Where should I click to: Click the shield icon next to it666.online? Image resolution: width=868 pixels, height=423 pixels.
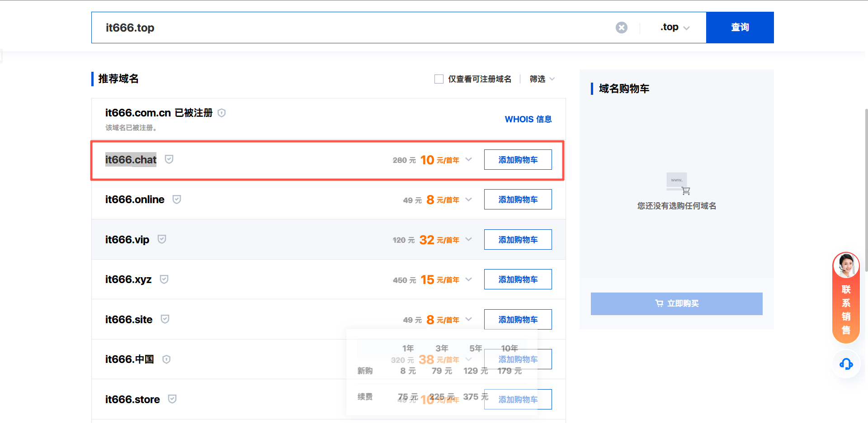[177, 200]
